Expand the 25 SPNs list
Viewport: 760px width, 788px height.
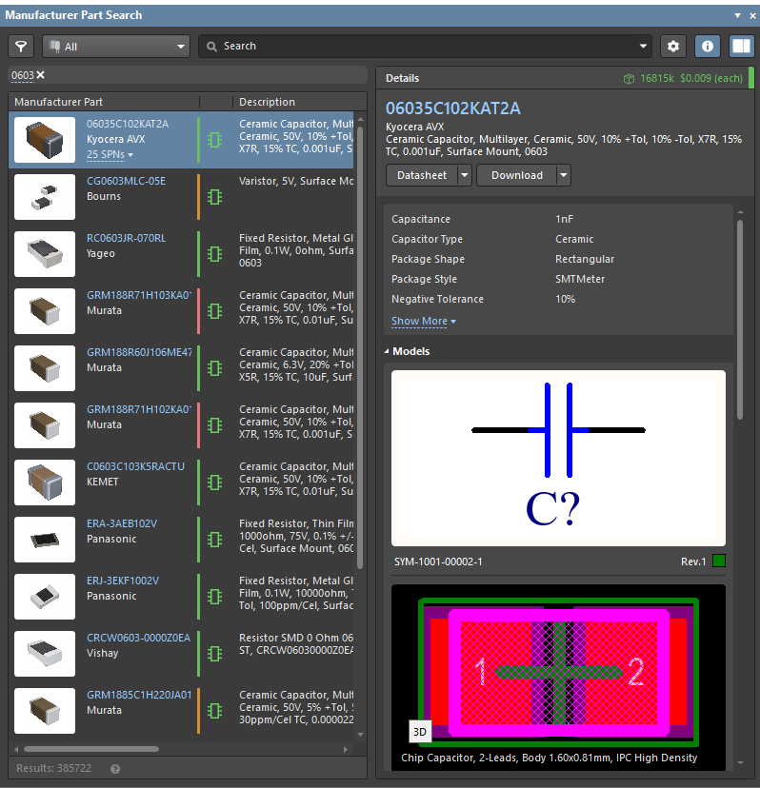[x=110, y=154]
